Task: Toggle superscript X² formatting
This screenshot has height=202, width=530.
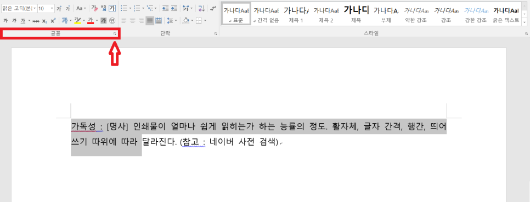Action: [53, 21]
